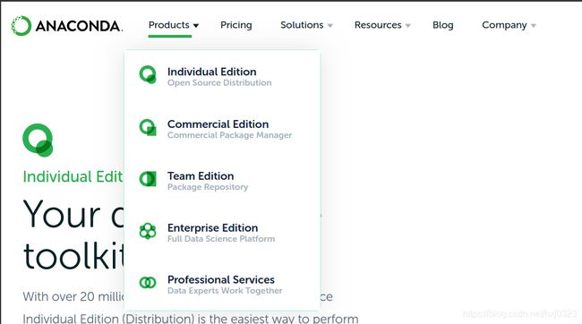Click the Anaconda ring logo icon
The height and width of the screenshot is (324, 582).
[x=21, y=26]
